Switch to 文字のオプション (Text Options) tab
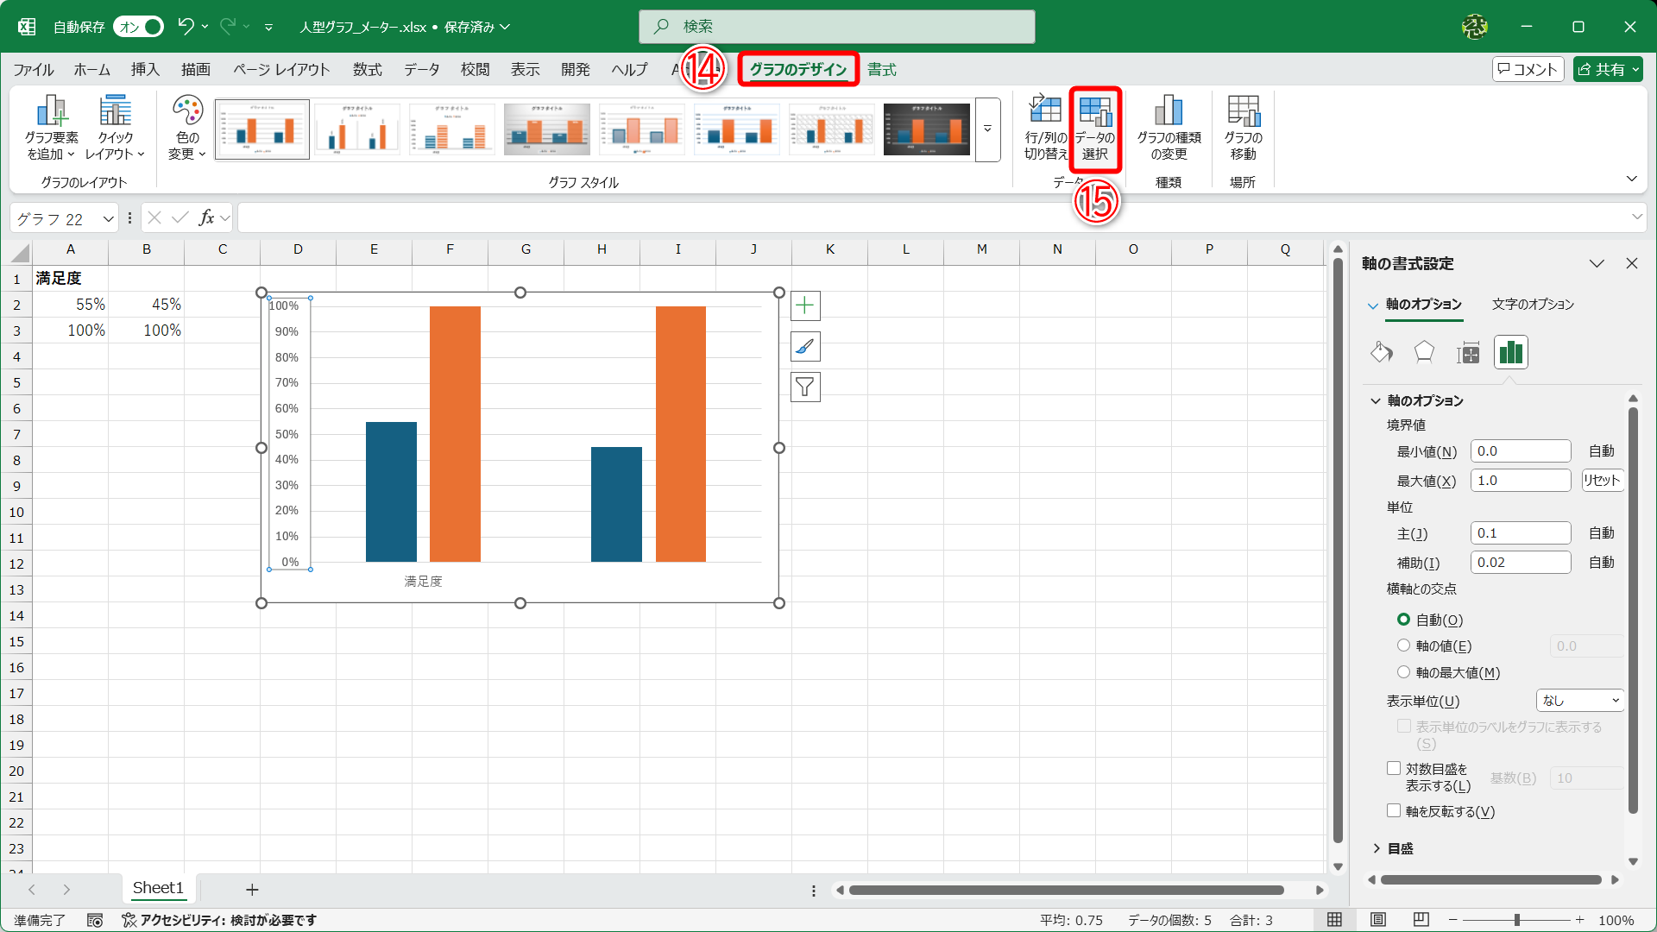1657x932 pixels. pyautogui.click(x=1533, y=304)
